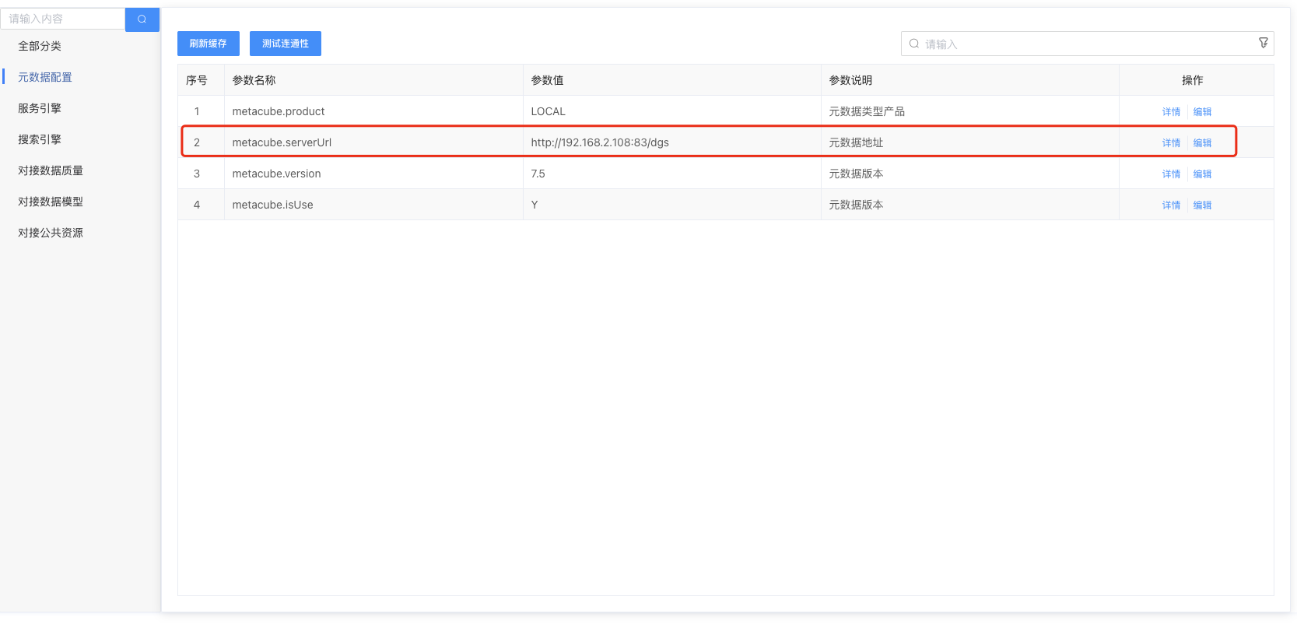The width and height of the screenshot is (1297, 628).
Task: Open 对接公共资源 category
Action: point(51,233)
